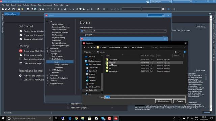
Task: Click the Pasta folder name field
Action: coord(145,97)
